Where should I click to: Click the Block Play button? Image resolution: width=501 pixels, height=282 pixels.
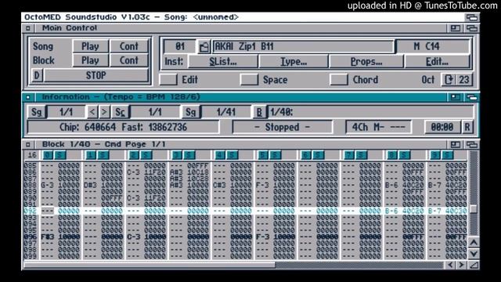pyautogui.click(x=91, y=60)
